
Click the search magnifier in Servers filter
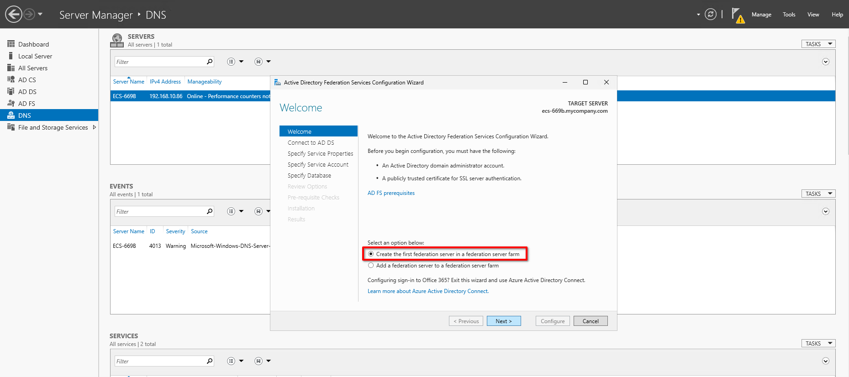pyautogui.click(x=210, y=62)
